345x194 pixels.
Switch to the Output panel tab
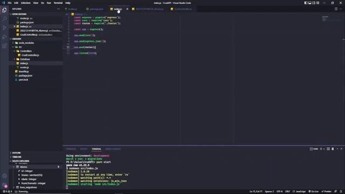point(84,149)
